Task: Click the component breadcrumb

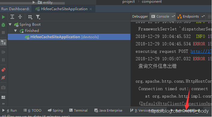Action: pyautogui.click(x=152, y=1)
